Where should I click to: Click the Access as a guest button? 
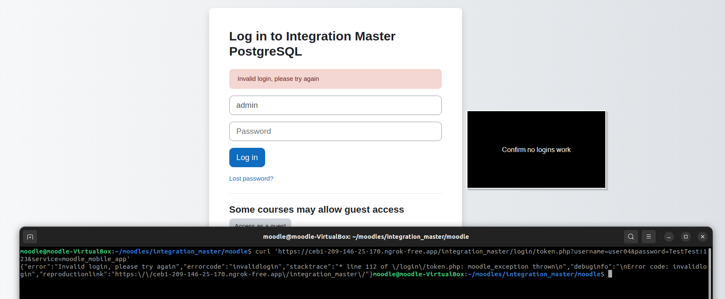tap(260, 223)
